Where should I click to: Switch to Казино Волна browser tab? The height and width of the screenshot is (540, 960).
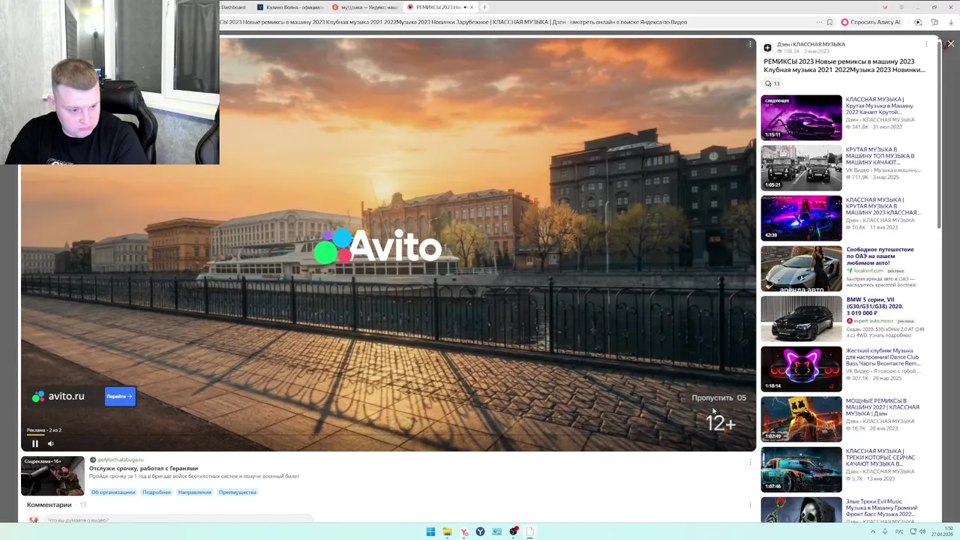[x=290, y=7]
